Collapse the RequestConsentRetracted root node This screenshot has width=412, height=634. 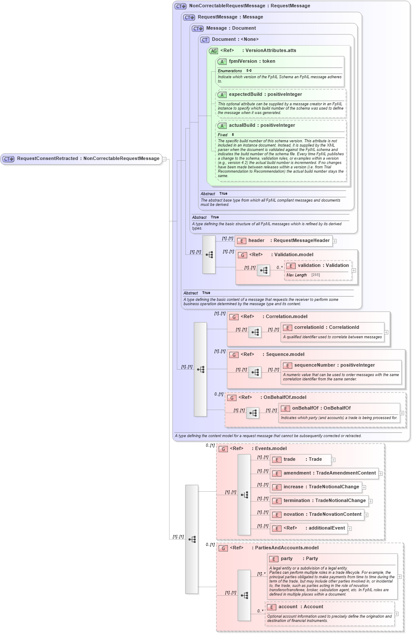(x=164, y=159)
